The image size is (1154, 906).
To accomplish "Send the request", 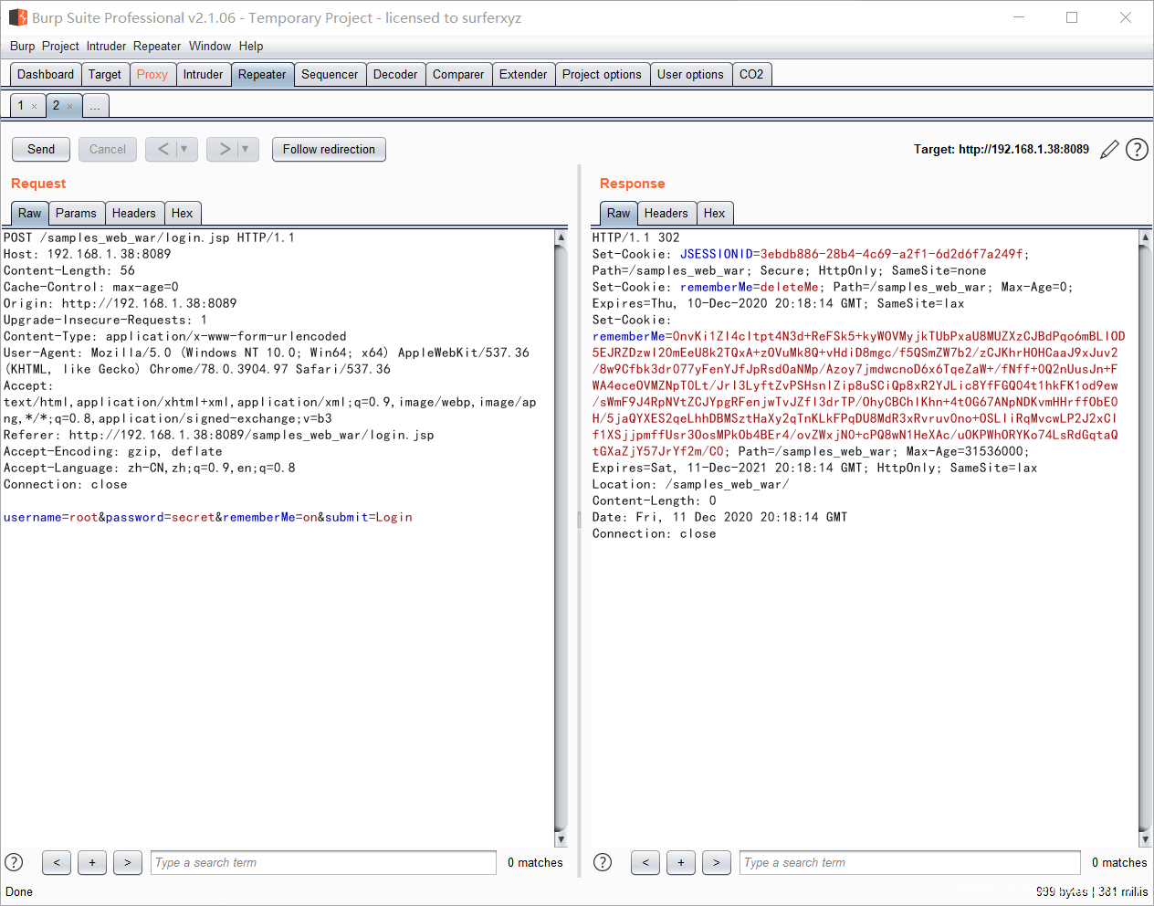I will pyautogui.click(x=41, y=149).
